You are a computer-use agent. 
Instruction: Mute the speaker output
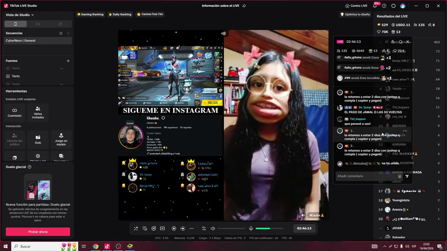213,228
